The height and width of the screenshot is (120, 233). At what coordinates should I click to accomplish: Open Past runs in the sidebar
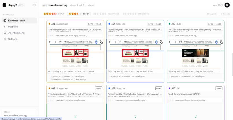click(19, 27)
